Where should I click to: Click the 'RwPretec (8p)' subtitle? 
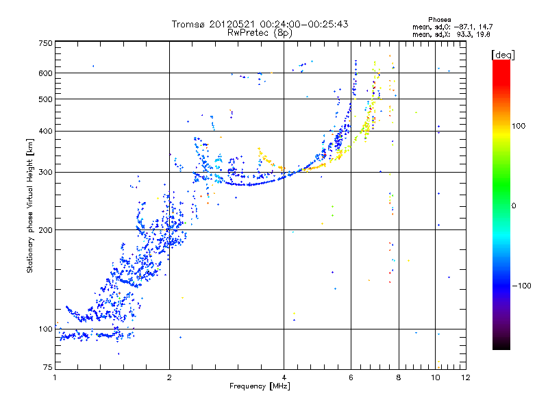[260, 33]
